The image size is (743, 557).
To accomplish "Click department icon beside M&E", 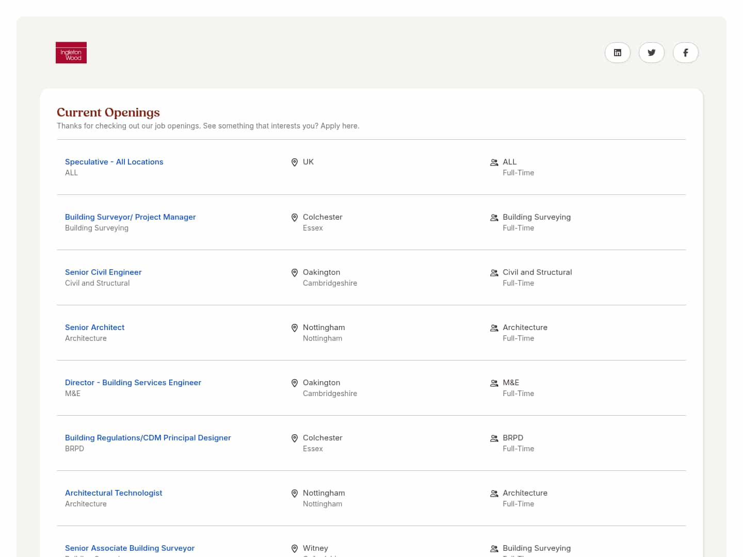I will click(x=494, y=383).
